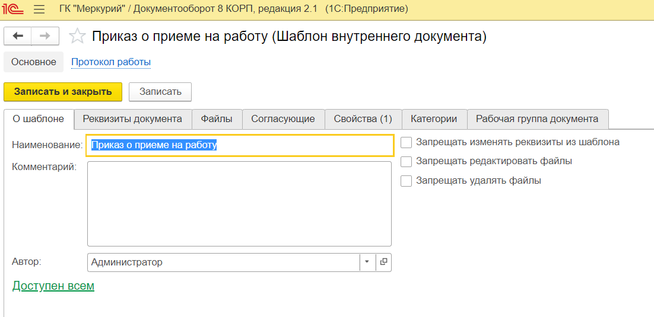Viewport: 654px width, 317px height.
Task: Click inside the Комментарий text area
Action: 239,203
